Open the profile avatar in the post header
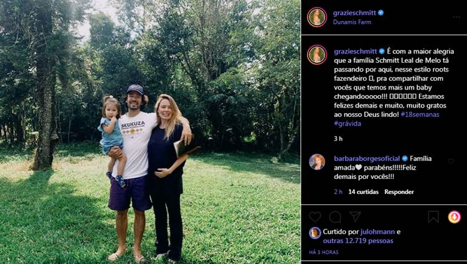 pos(317,17)
